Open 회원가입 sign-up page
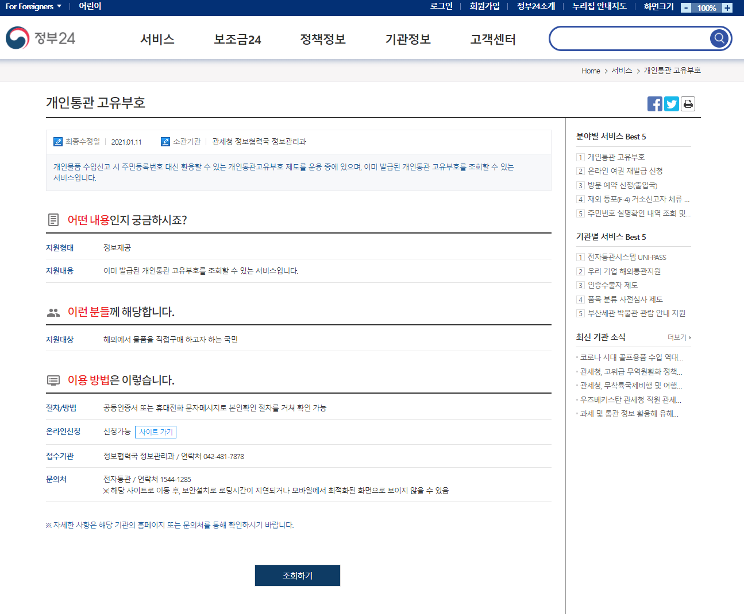This screenshot has width=744, height=614. (485, 6)
